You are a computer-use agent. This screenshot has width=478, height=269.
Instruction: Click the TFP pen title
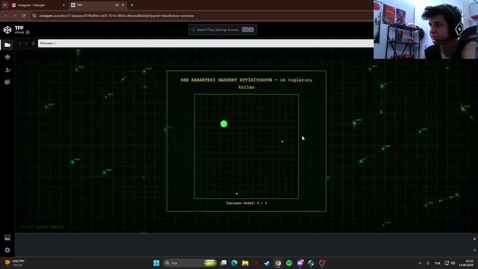(x=19, y=28)
